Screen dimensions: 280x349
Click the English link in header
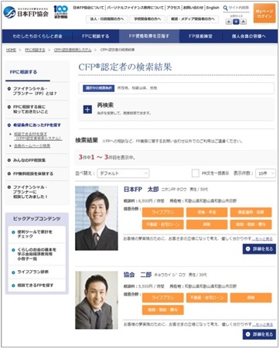tap(213, 8)
